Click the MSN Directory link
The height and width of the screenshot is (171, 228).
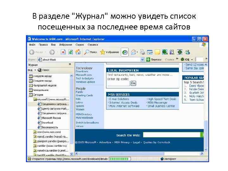tap(84, 114)
